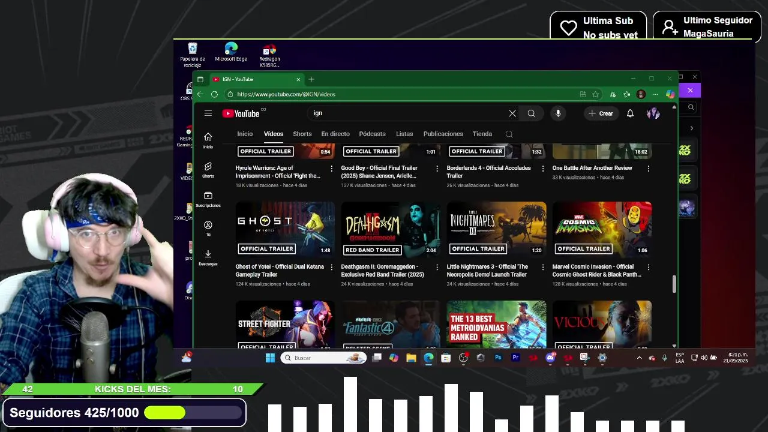Screen dimensions: 768x432
Task: Open Little Nightmares 3 Necropolis Demo title
Action: [x=487, y=271]
